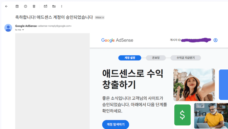Open the Move to folder icon
This screenshot has width=228, height=129.
[x=54, y=6]
